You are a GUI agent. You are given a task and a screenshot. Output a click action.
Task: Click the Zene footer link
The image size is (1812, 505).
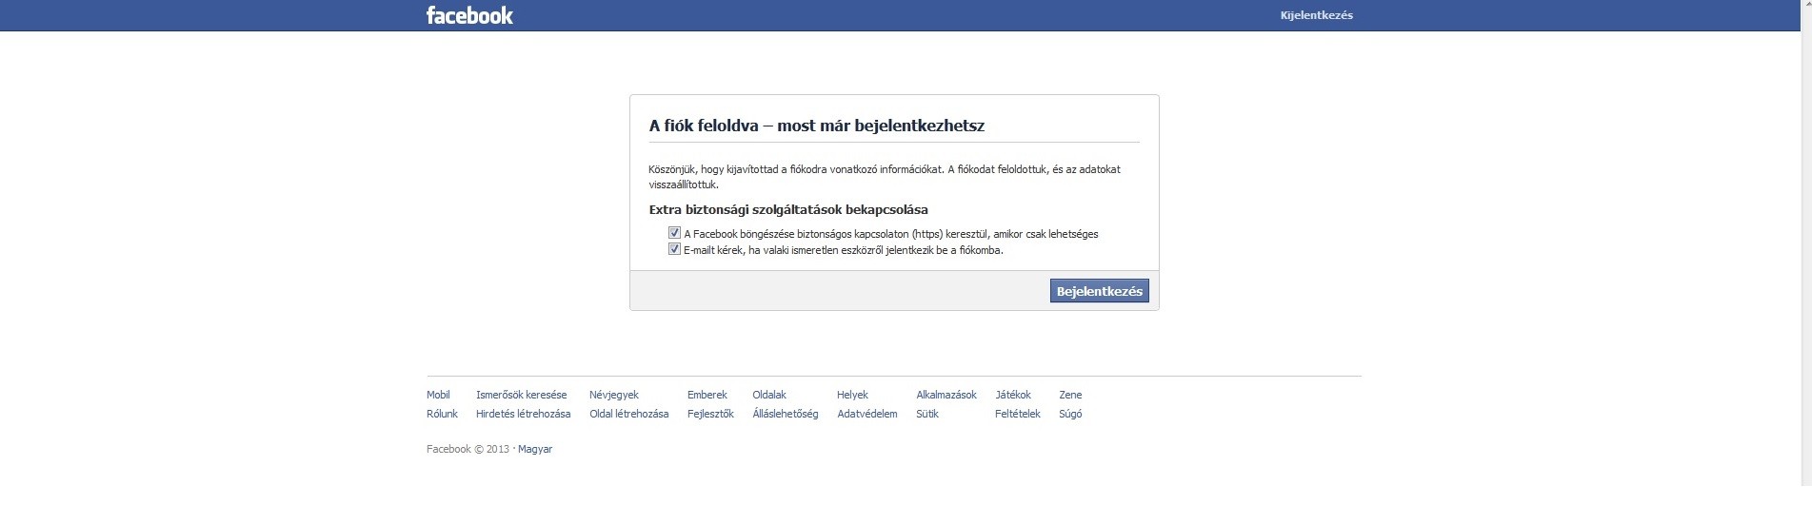(x=1069, y=395)
